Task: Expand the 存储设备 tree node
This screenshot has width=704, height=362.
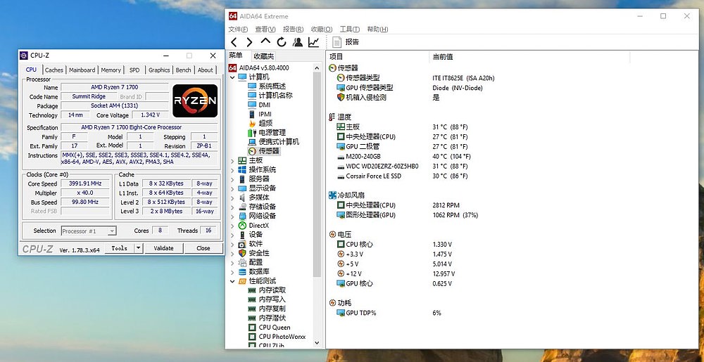Action: tap(232, 207)
